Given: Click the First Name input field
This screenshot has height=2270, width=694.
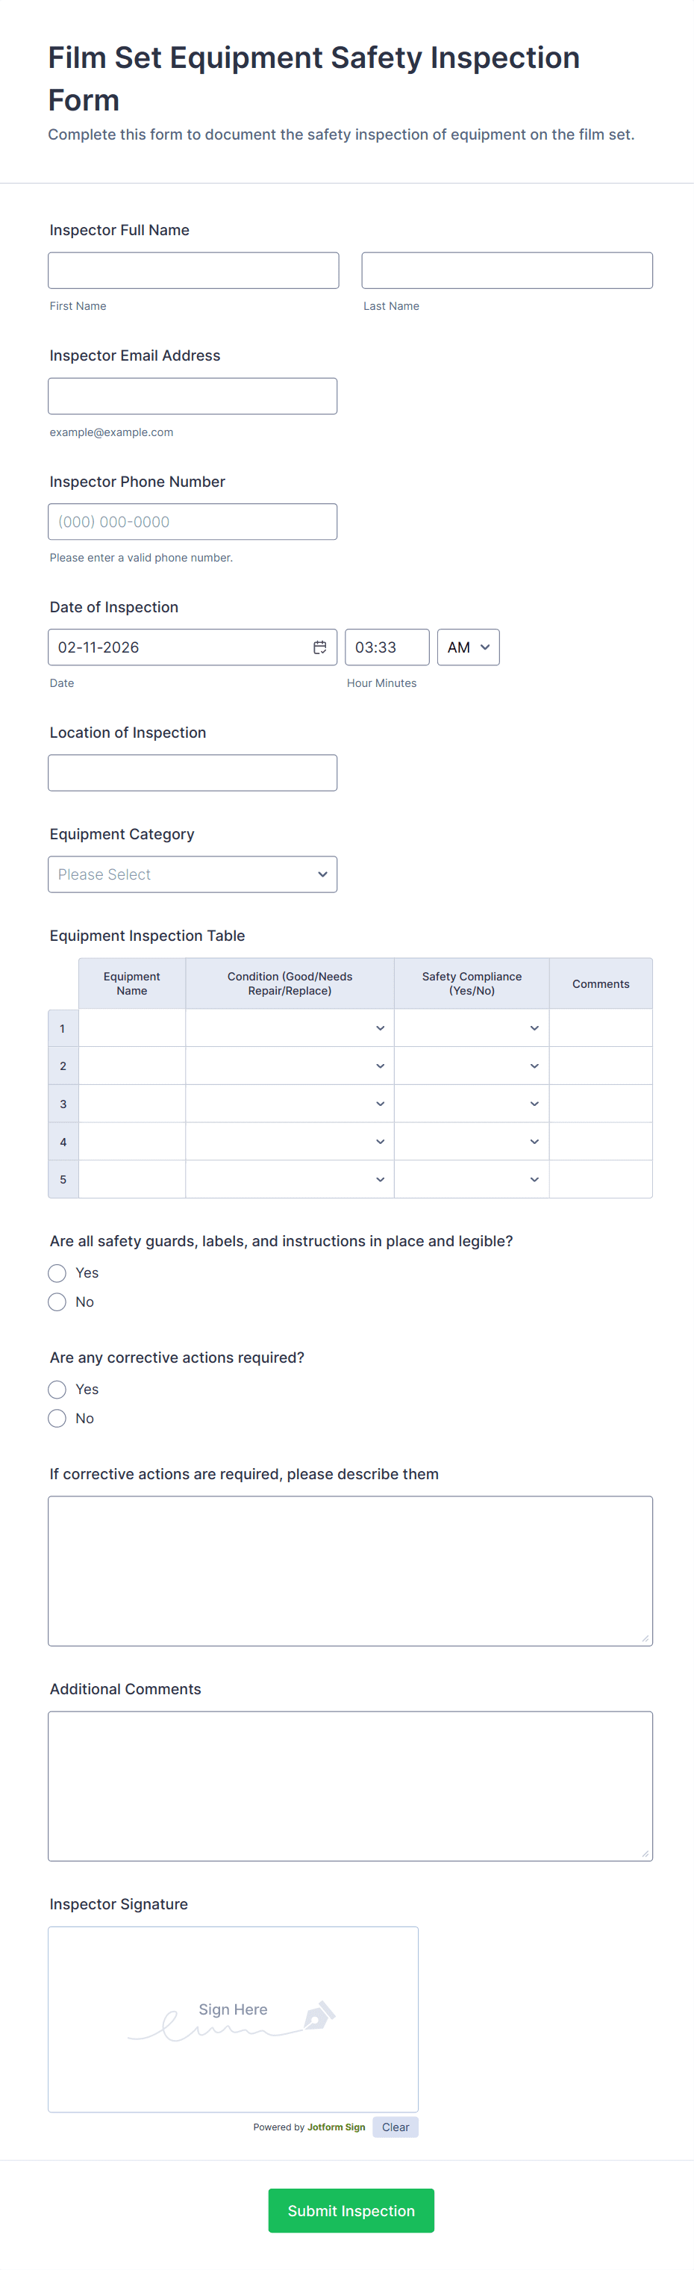Looking at the screenshot, I should click(x=193, y=270).
